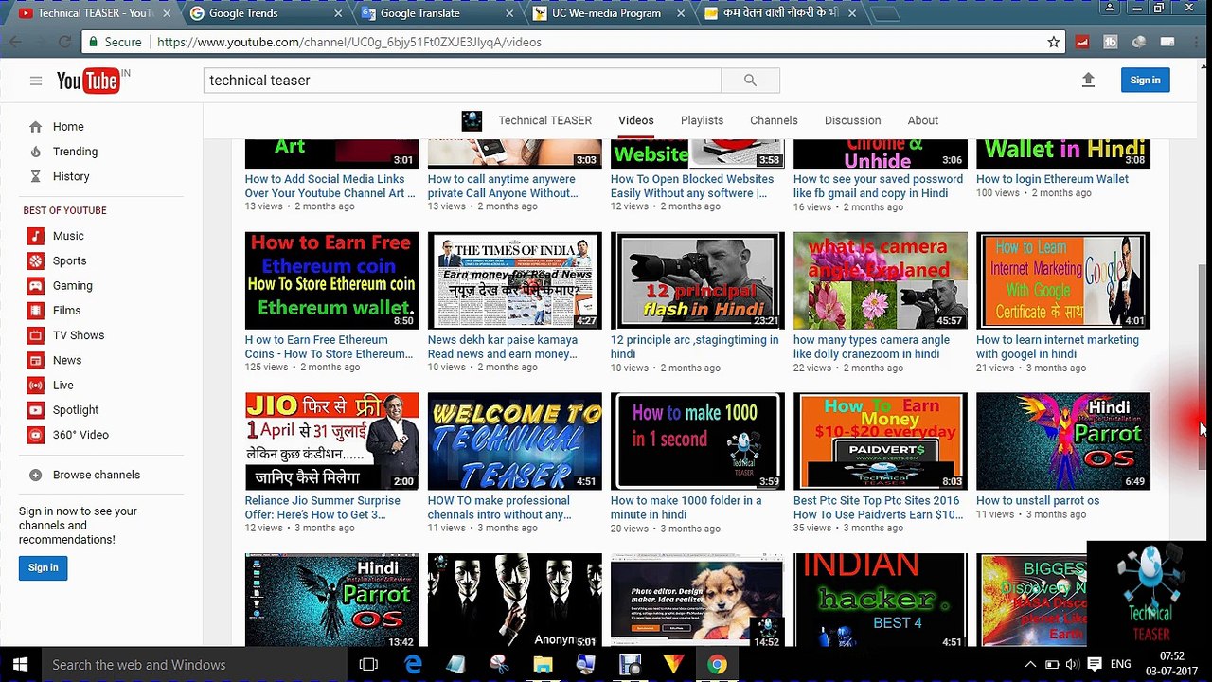The width and height of the screenshot is (1212, 682).
Task: Open '12 principle arc, stagingtiming in hindi' link
Action: coord(695,347)
